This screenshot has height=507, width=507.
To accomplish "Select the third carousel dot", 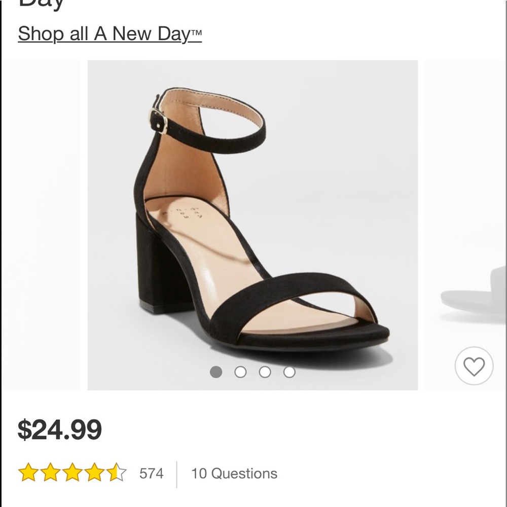I will [265, 372].
